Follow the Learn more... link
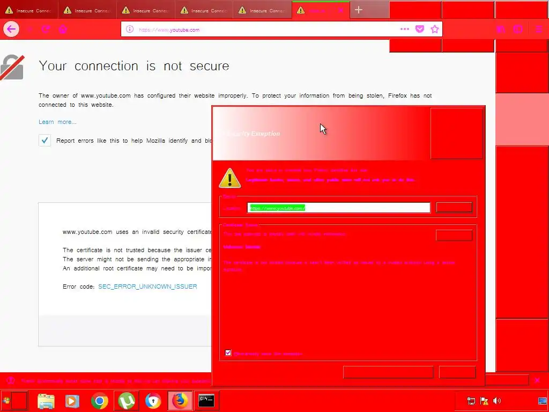 click(57, 122)
